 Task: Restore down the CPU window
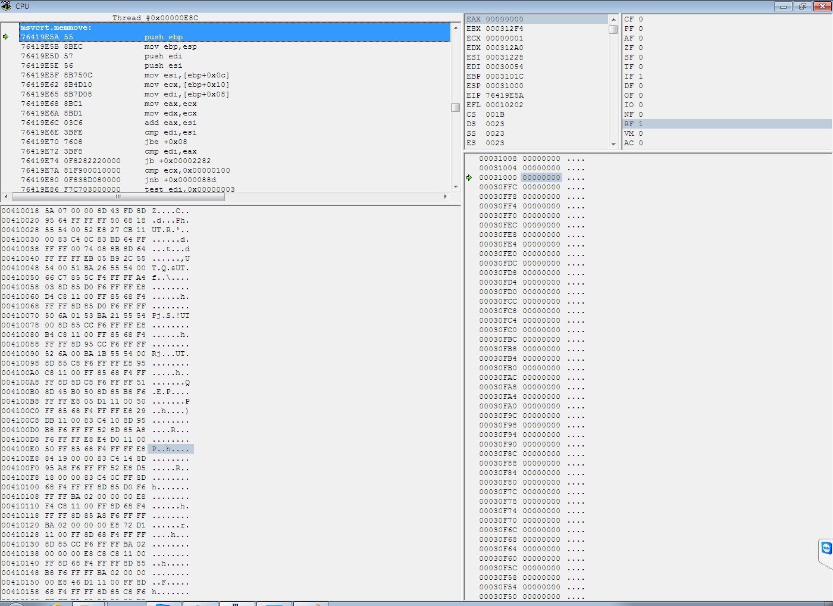[803, 7]
